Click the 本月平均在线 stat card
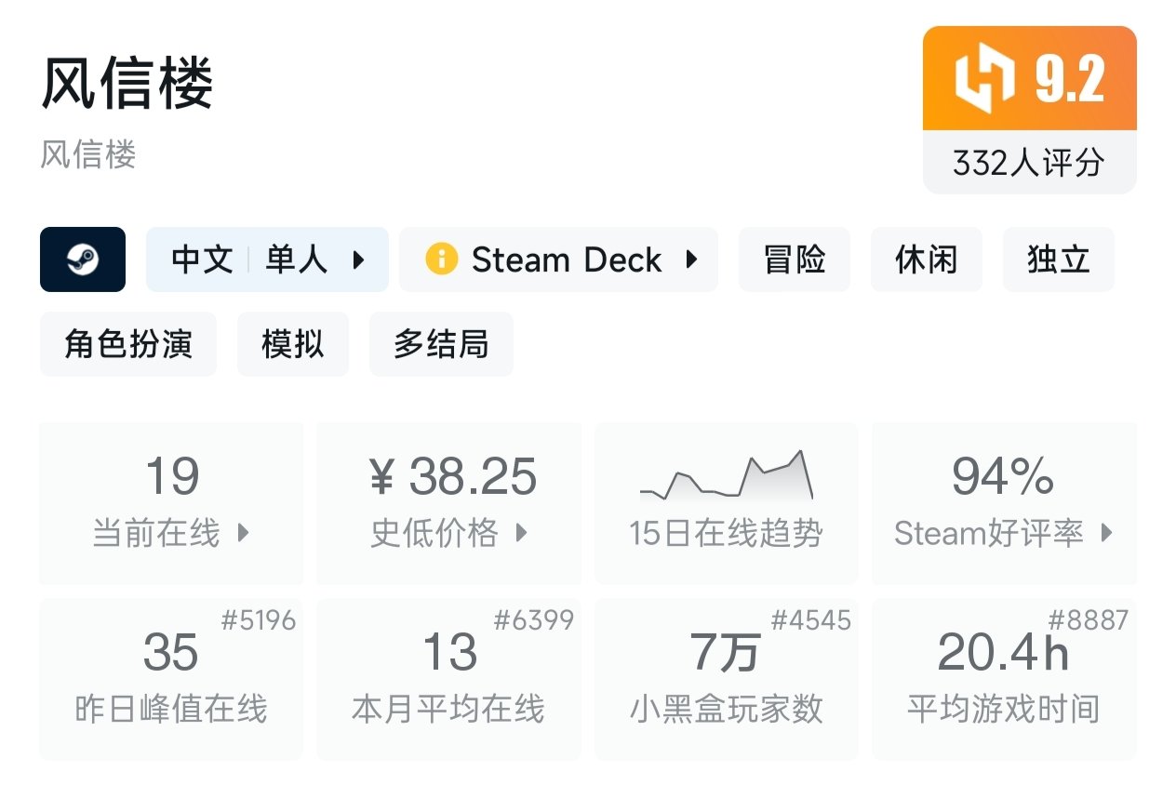 point(448,678)
